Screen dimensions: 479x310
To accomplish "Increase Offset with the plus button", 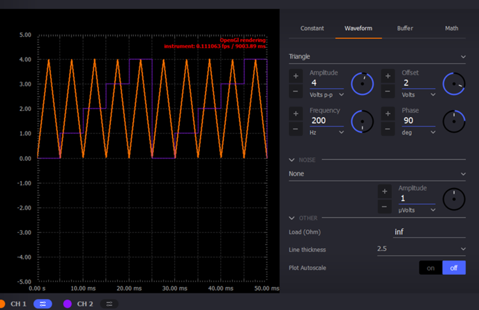I will point(388,76).
